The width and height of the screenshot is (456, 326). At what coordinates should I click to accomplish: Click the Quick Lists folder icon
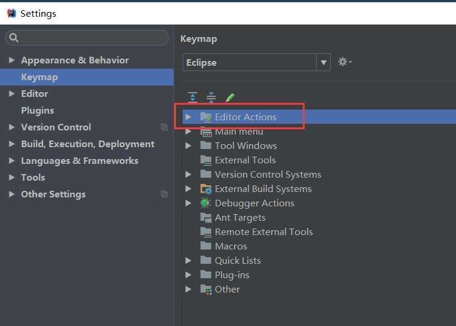click(206, 260)
